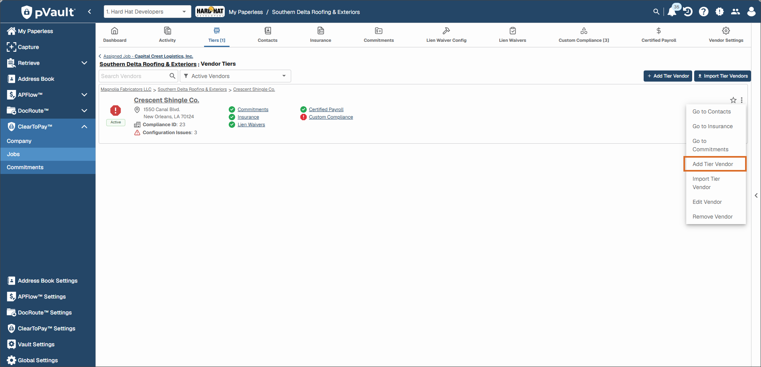The image size is (761, 367).
Task: Open the Active Vendors filter dropdown
Action: point(236,76)
